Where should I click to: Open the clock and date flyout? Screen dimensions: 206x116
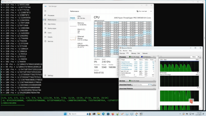coord(199,114)
